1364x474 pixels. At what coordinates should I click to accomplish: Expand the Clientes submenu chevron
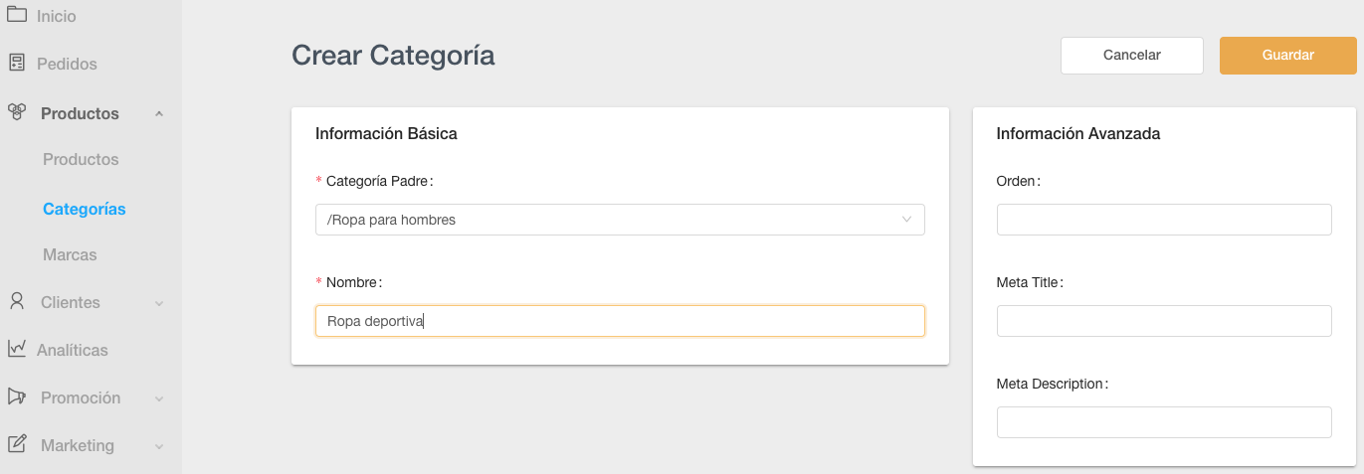159,303
